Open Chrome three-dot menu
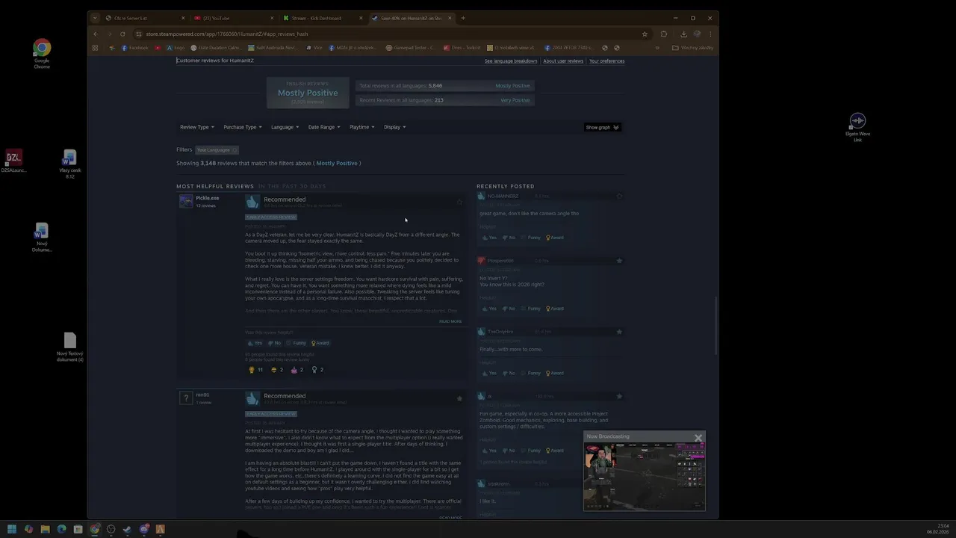The image size is (956, 538). point(710,34)
